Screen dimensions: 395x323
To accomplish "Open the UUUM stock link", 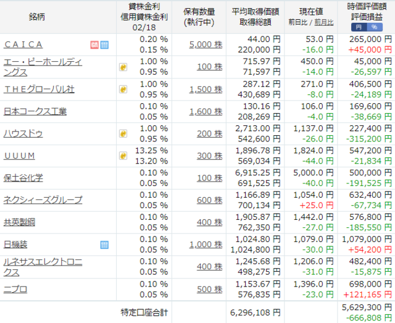I will 19,156.
